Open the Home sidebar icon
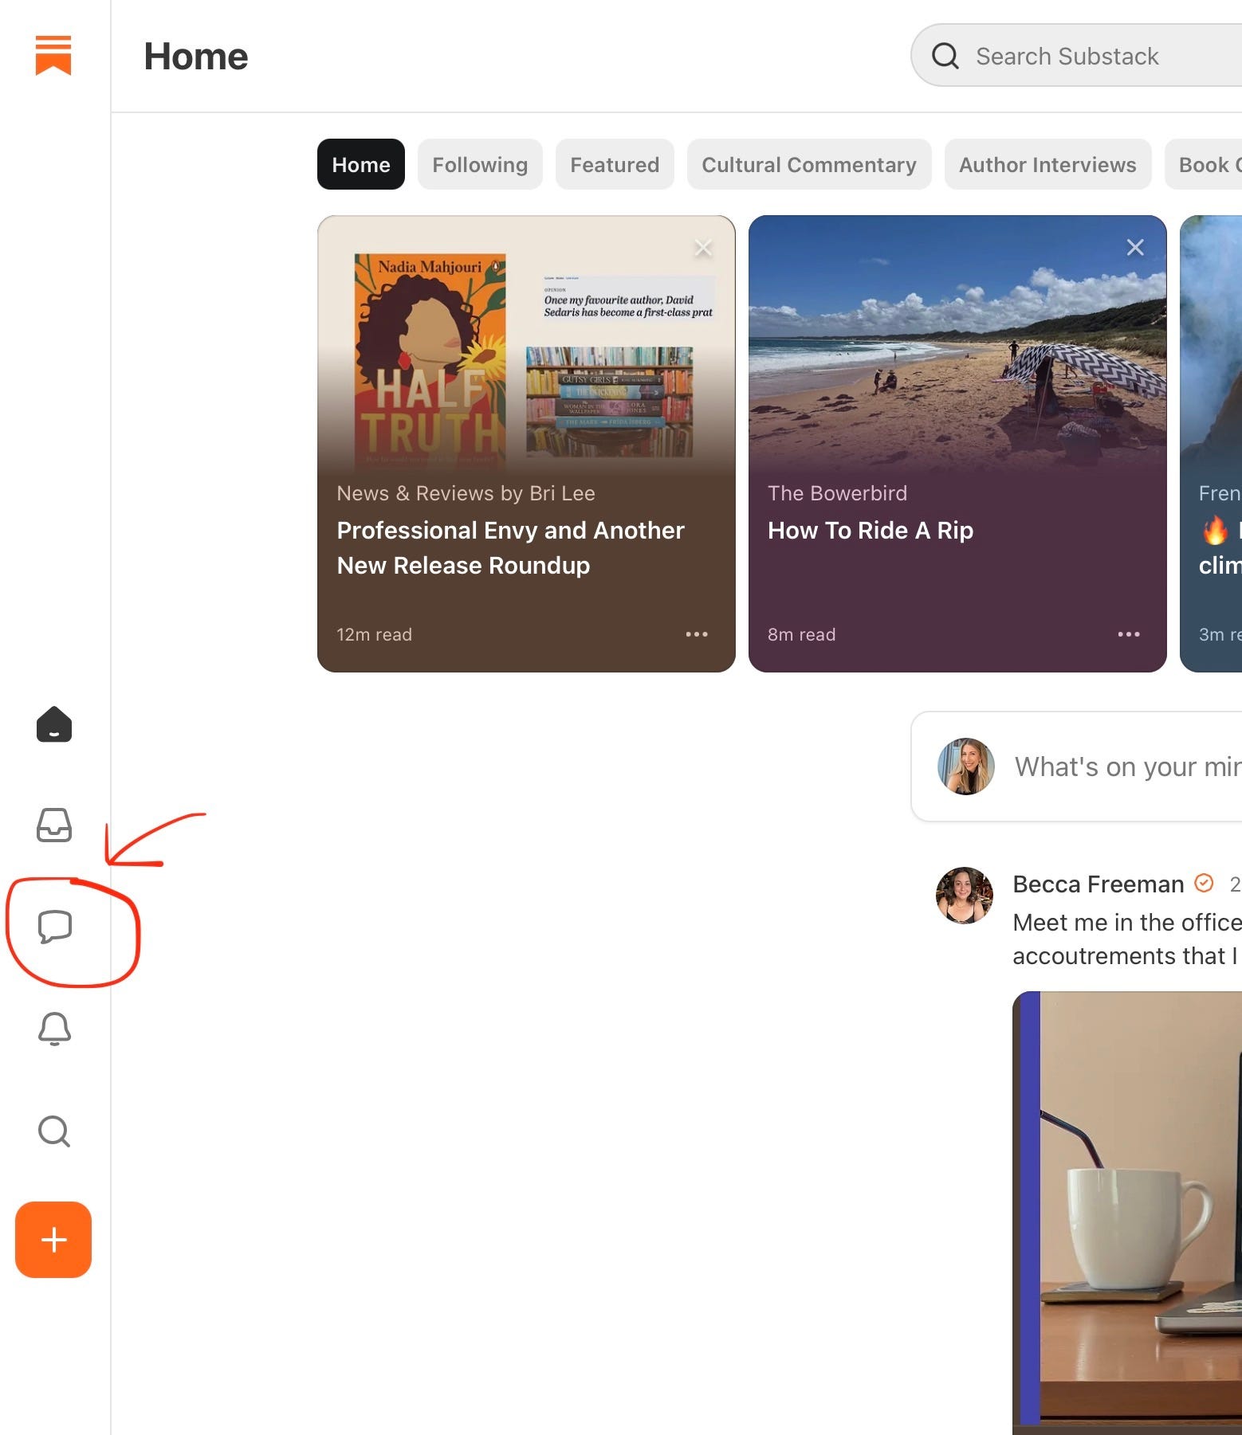 [x=54, y=724]
